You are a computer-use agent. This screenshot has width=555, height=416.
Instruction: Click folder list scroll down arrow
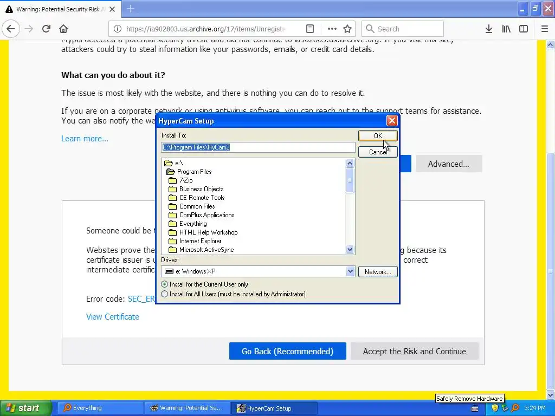(350, 249)
